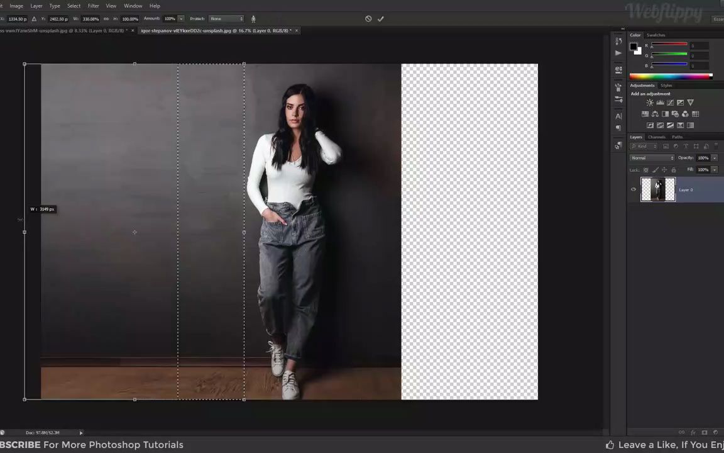Viewport: 724px width, 453px height.
Task: Click the add layer mask icon
Action: [x=704, y=432]
